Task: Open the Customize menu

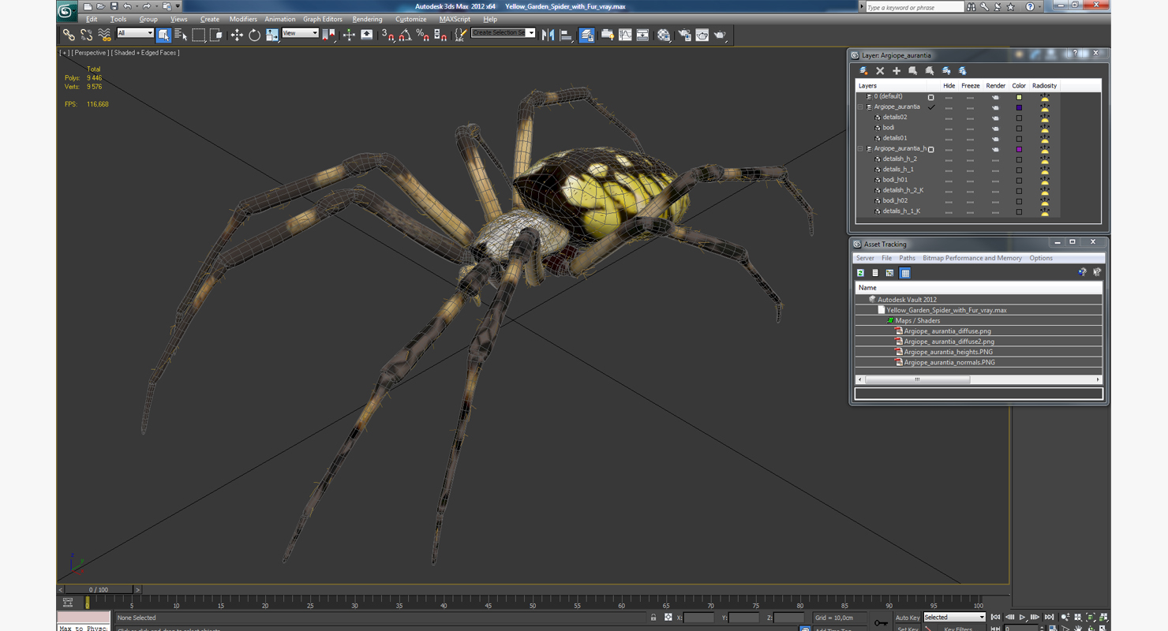Action: point(410,19)
